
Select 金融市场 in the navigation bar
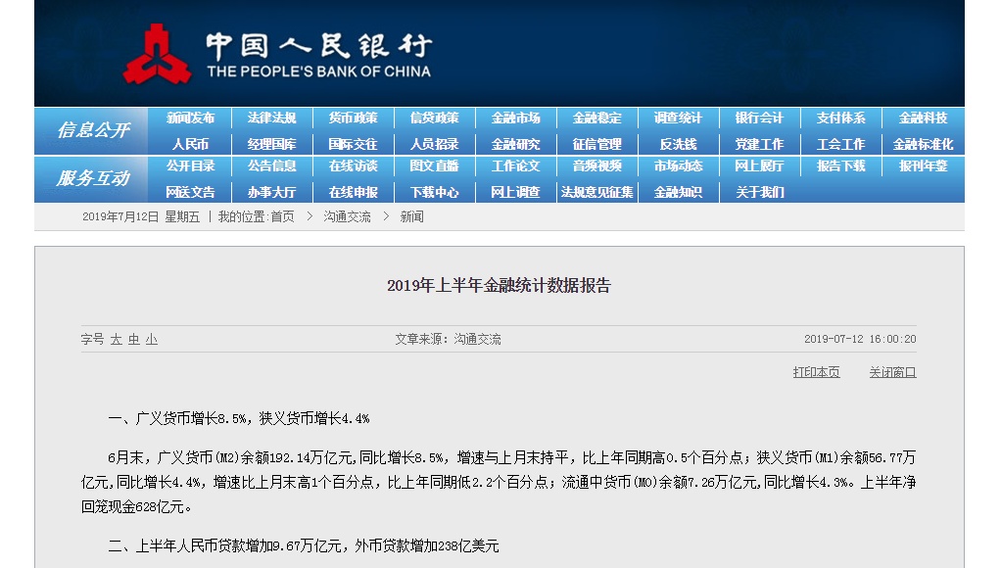tap(516, 118)
